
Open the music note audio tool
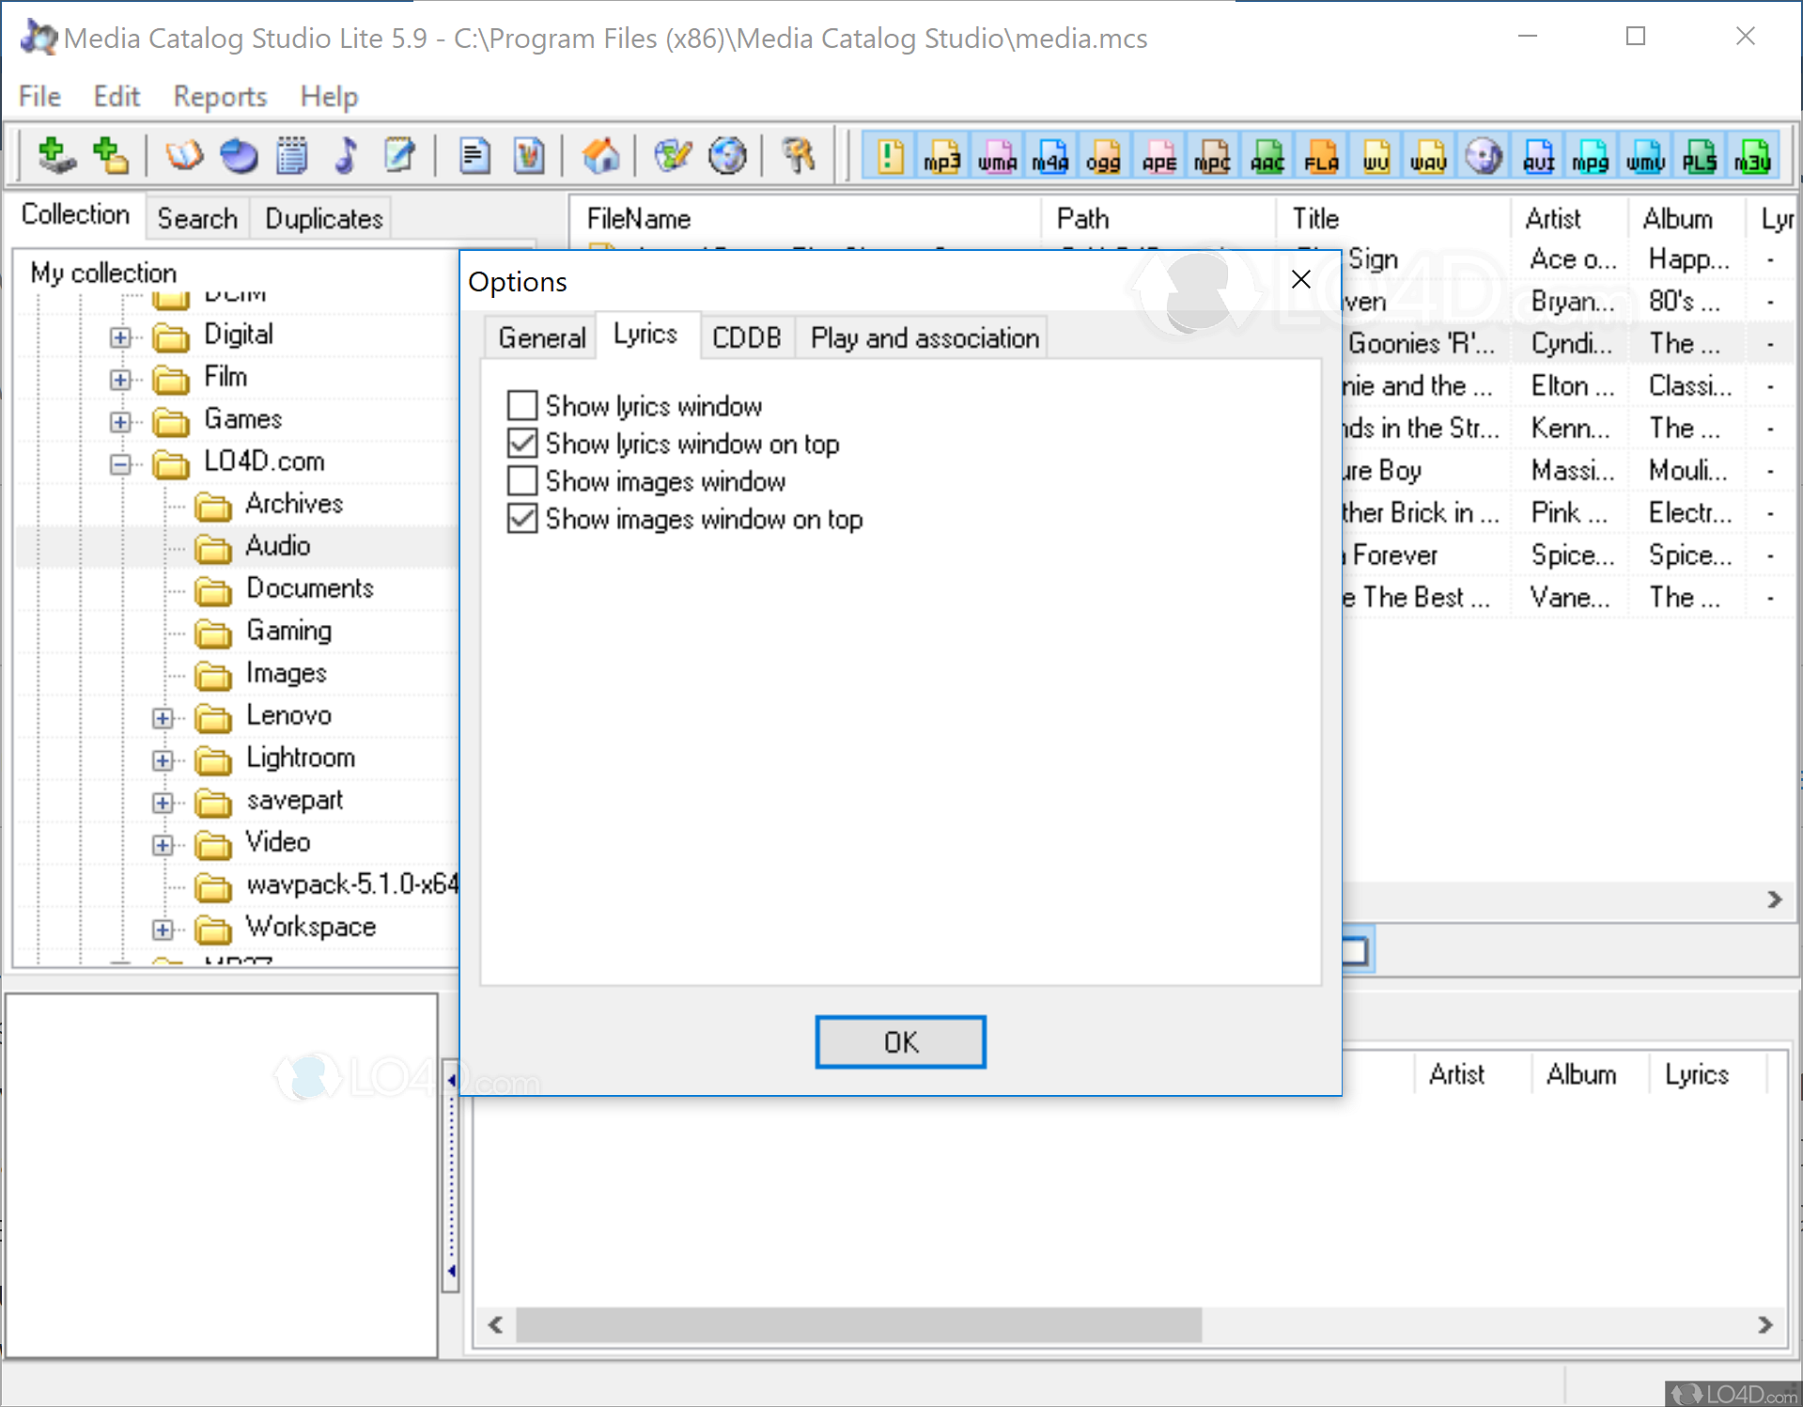[x=346, y=155]
